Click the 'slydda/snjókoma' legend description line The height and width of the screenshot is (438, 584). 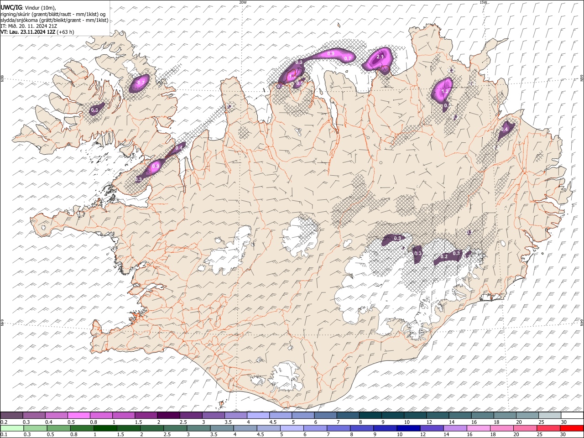pyautogui.click(x=54, y=20)
